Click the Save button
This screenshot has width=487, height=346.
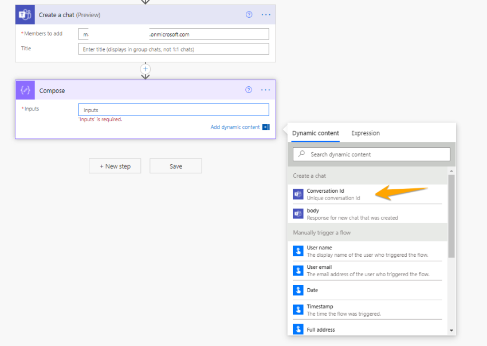click(x=175, y=166)
